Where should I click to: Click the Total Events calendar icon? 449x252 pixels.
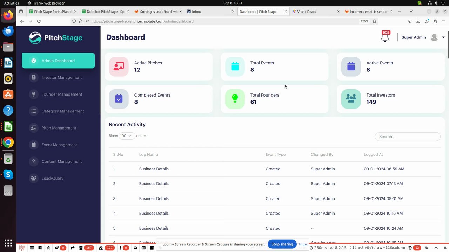coord(235,66)
